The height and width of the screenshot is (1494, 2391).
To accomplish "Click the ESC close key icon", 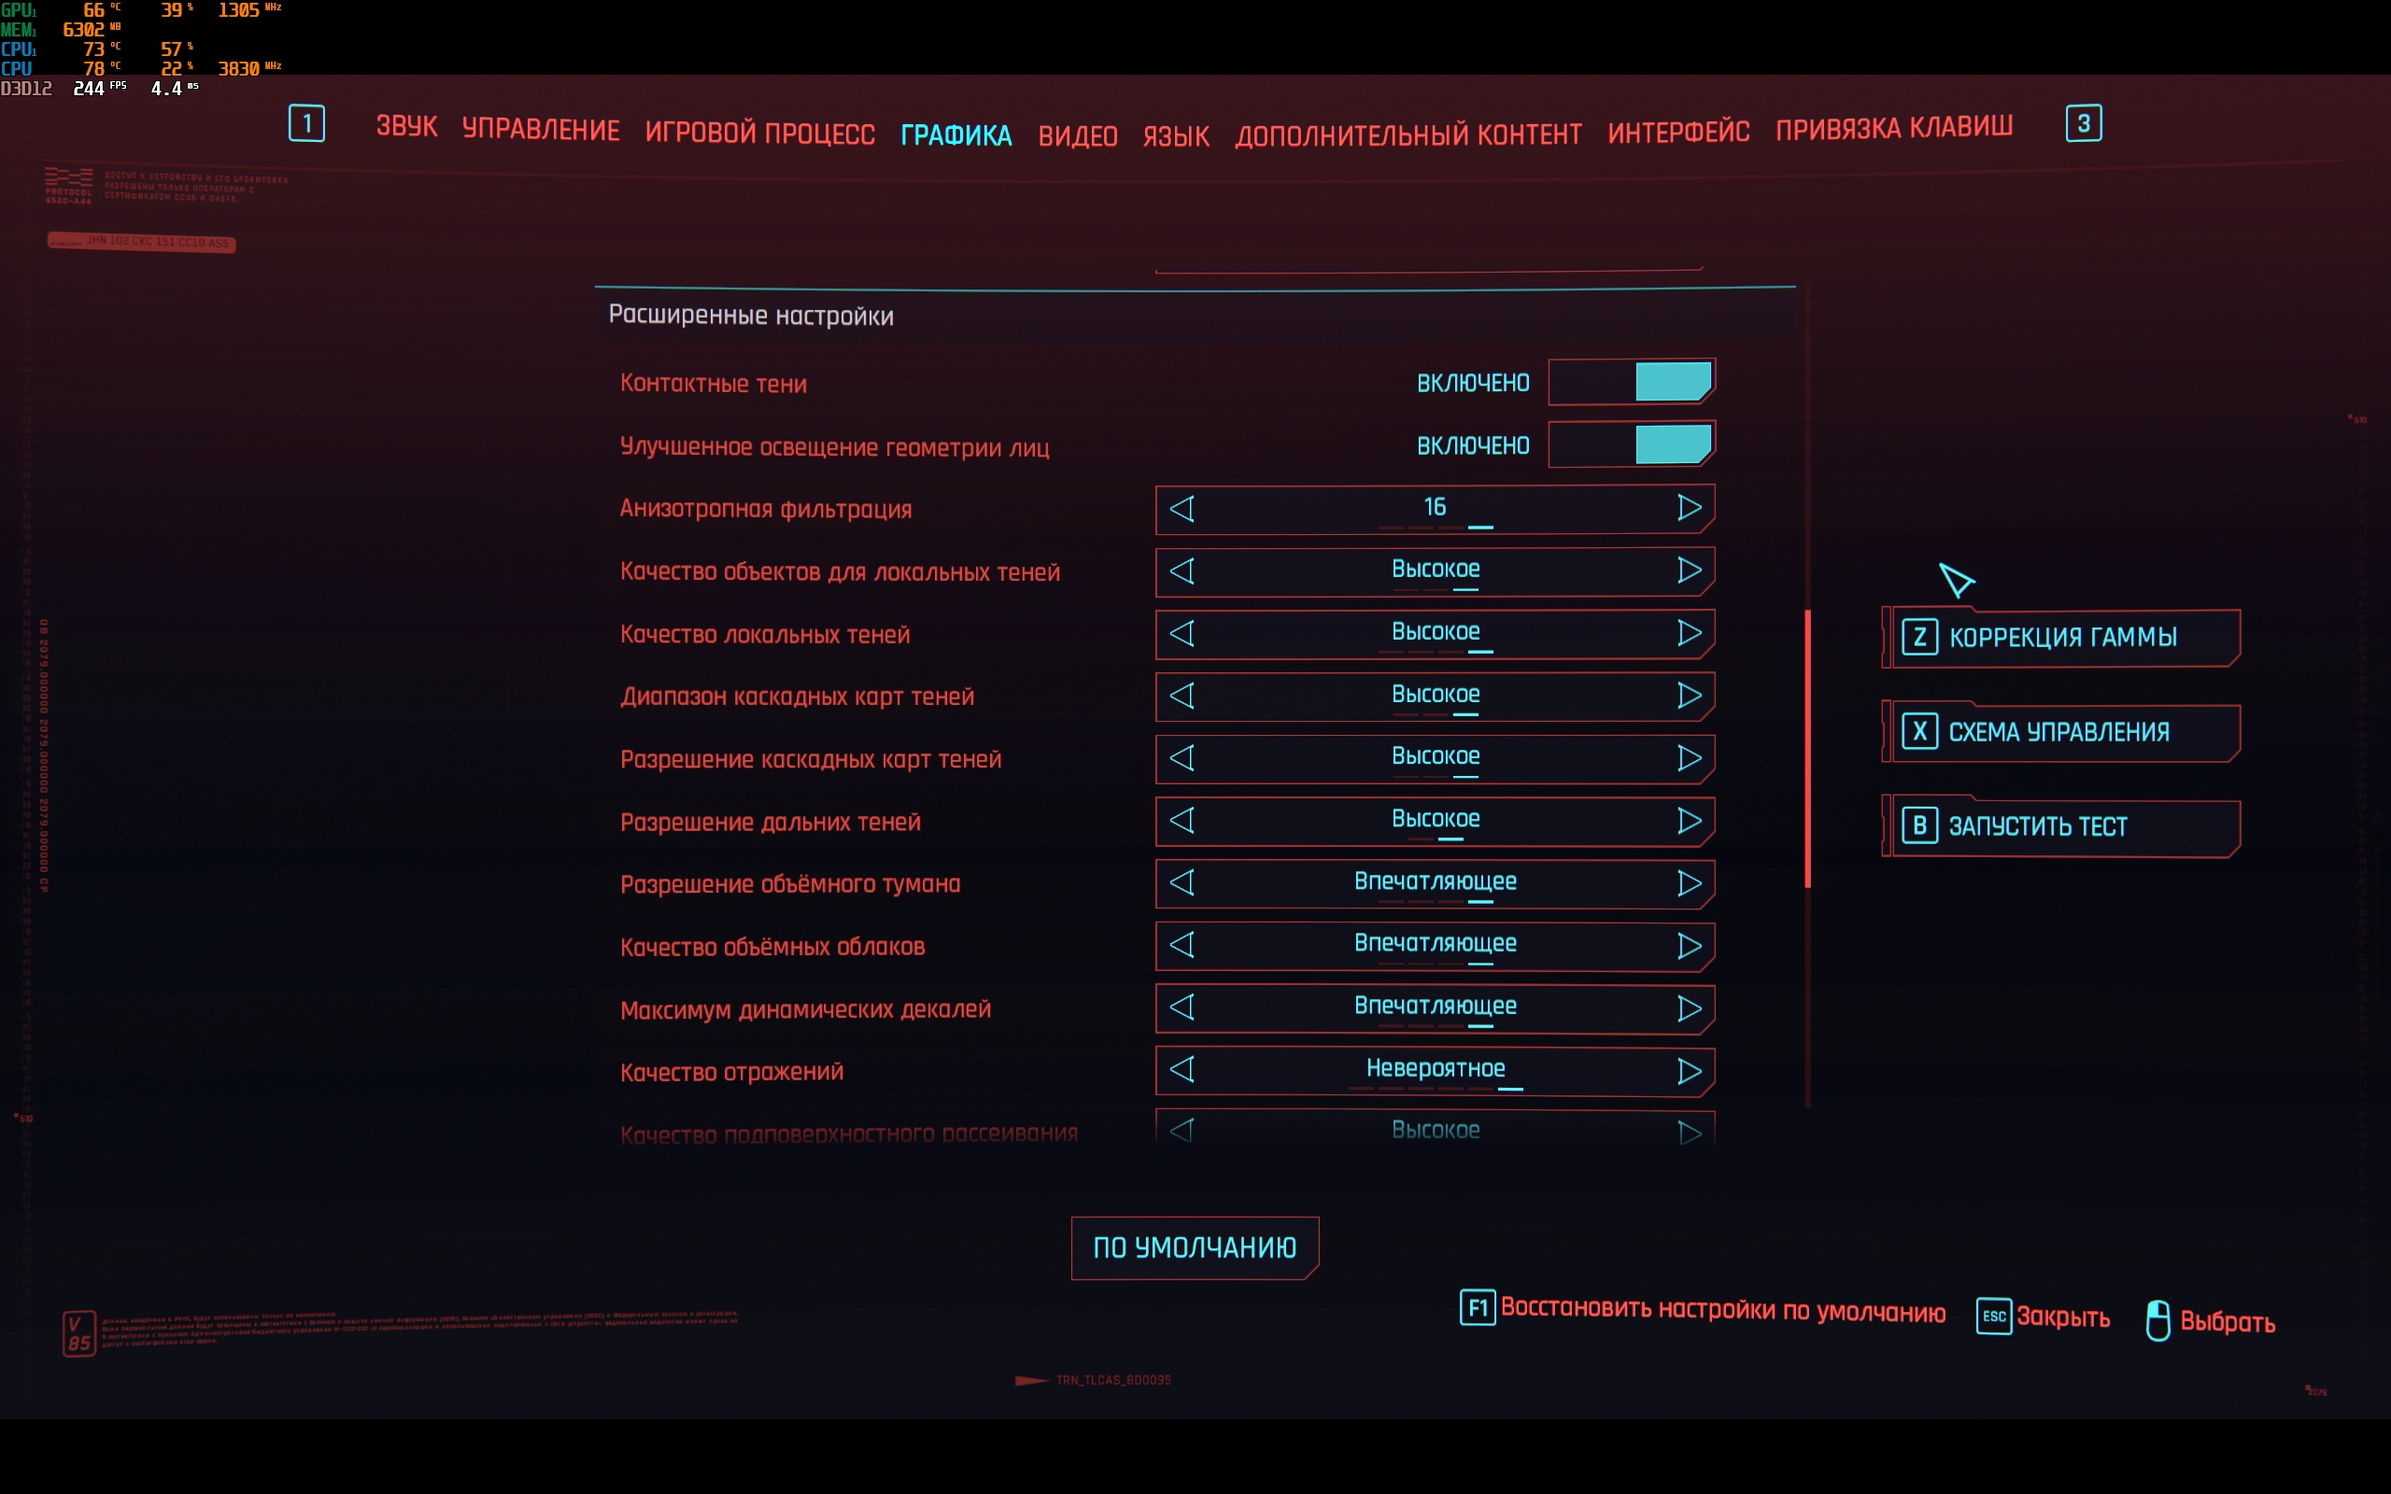I will point(1993,1317).
